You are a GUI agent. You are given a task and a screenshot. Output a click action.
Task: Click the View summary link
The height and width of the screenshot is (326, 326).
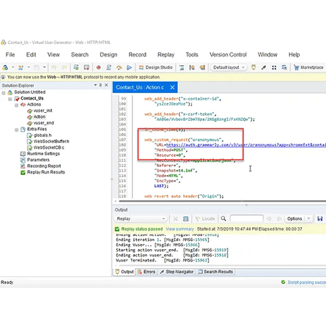tap(179, 229)
